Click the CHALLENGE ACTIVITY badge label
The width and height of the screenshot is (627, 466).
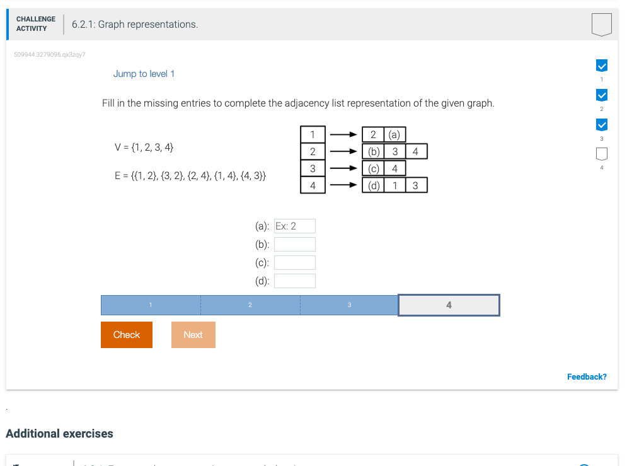pyautogui.click(x=36, y=23)
